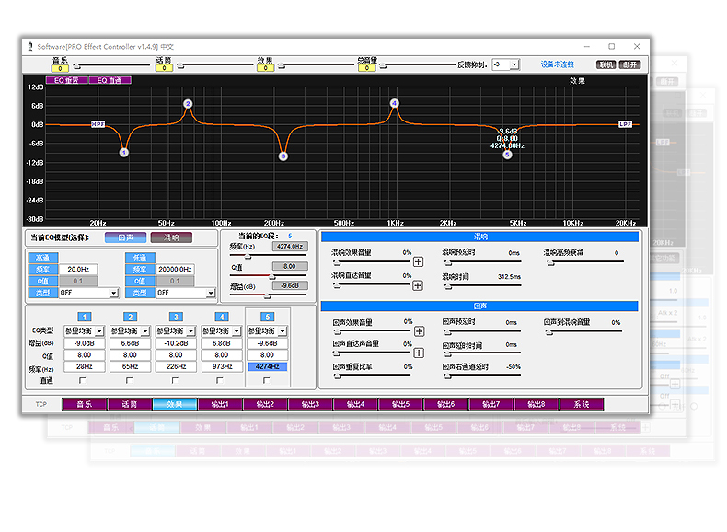The image size is (727, 532).
Task: Enable 直通 bypass for EQ band 5
Action: (266, 380)
